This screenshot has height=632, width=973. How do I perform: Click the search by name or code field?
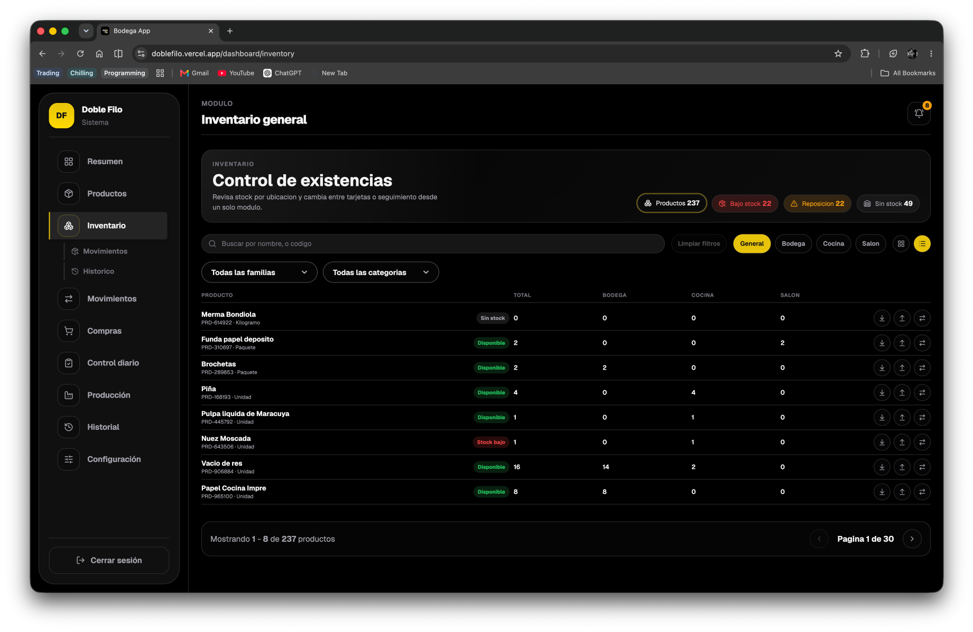[433, 244]
